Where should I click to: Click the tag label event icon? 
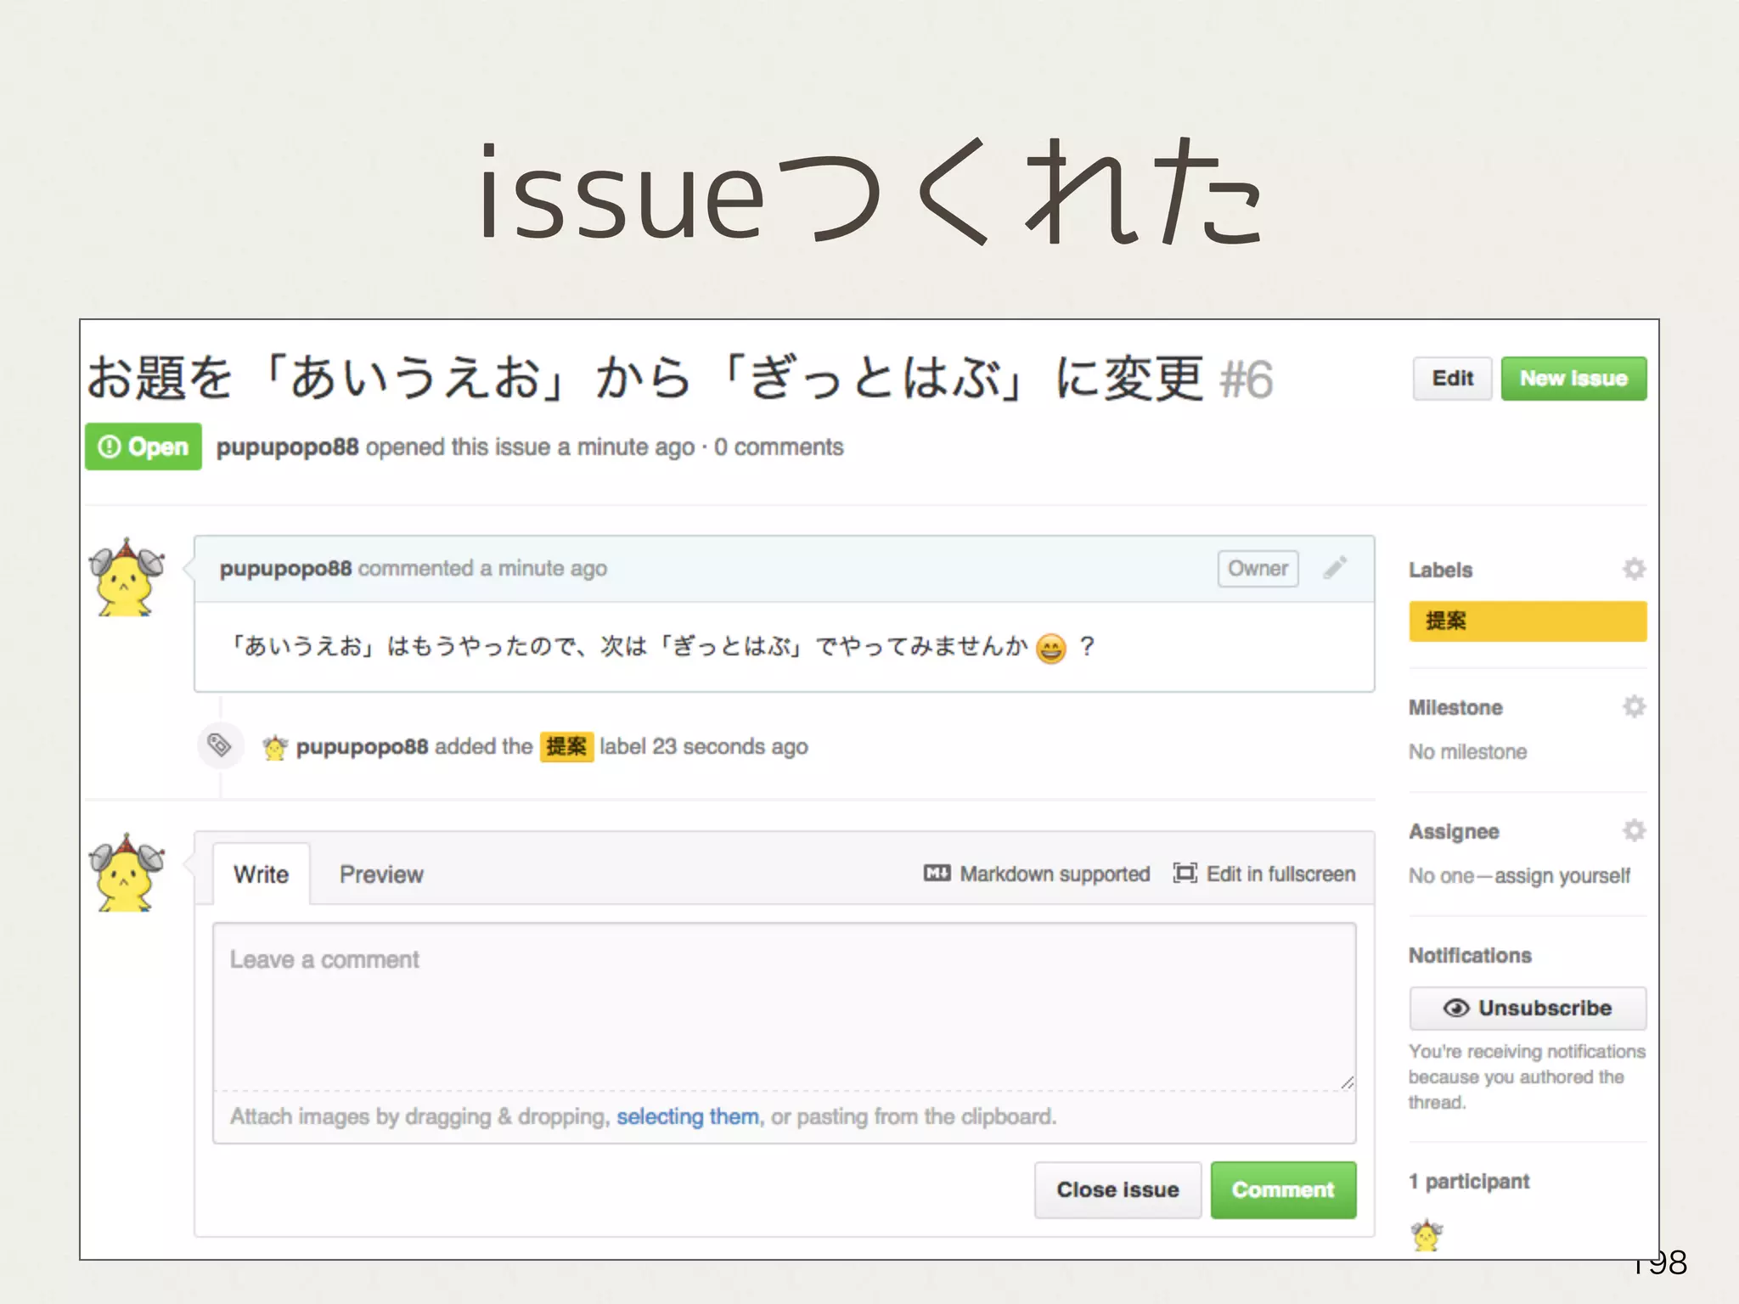pos(220,745)
